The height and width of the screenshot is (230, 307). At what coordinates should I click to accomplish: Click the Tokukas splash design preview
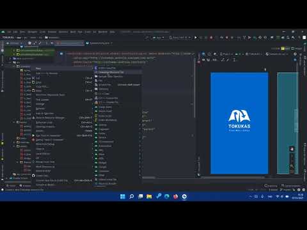(x=239, y=123)
